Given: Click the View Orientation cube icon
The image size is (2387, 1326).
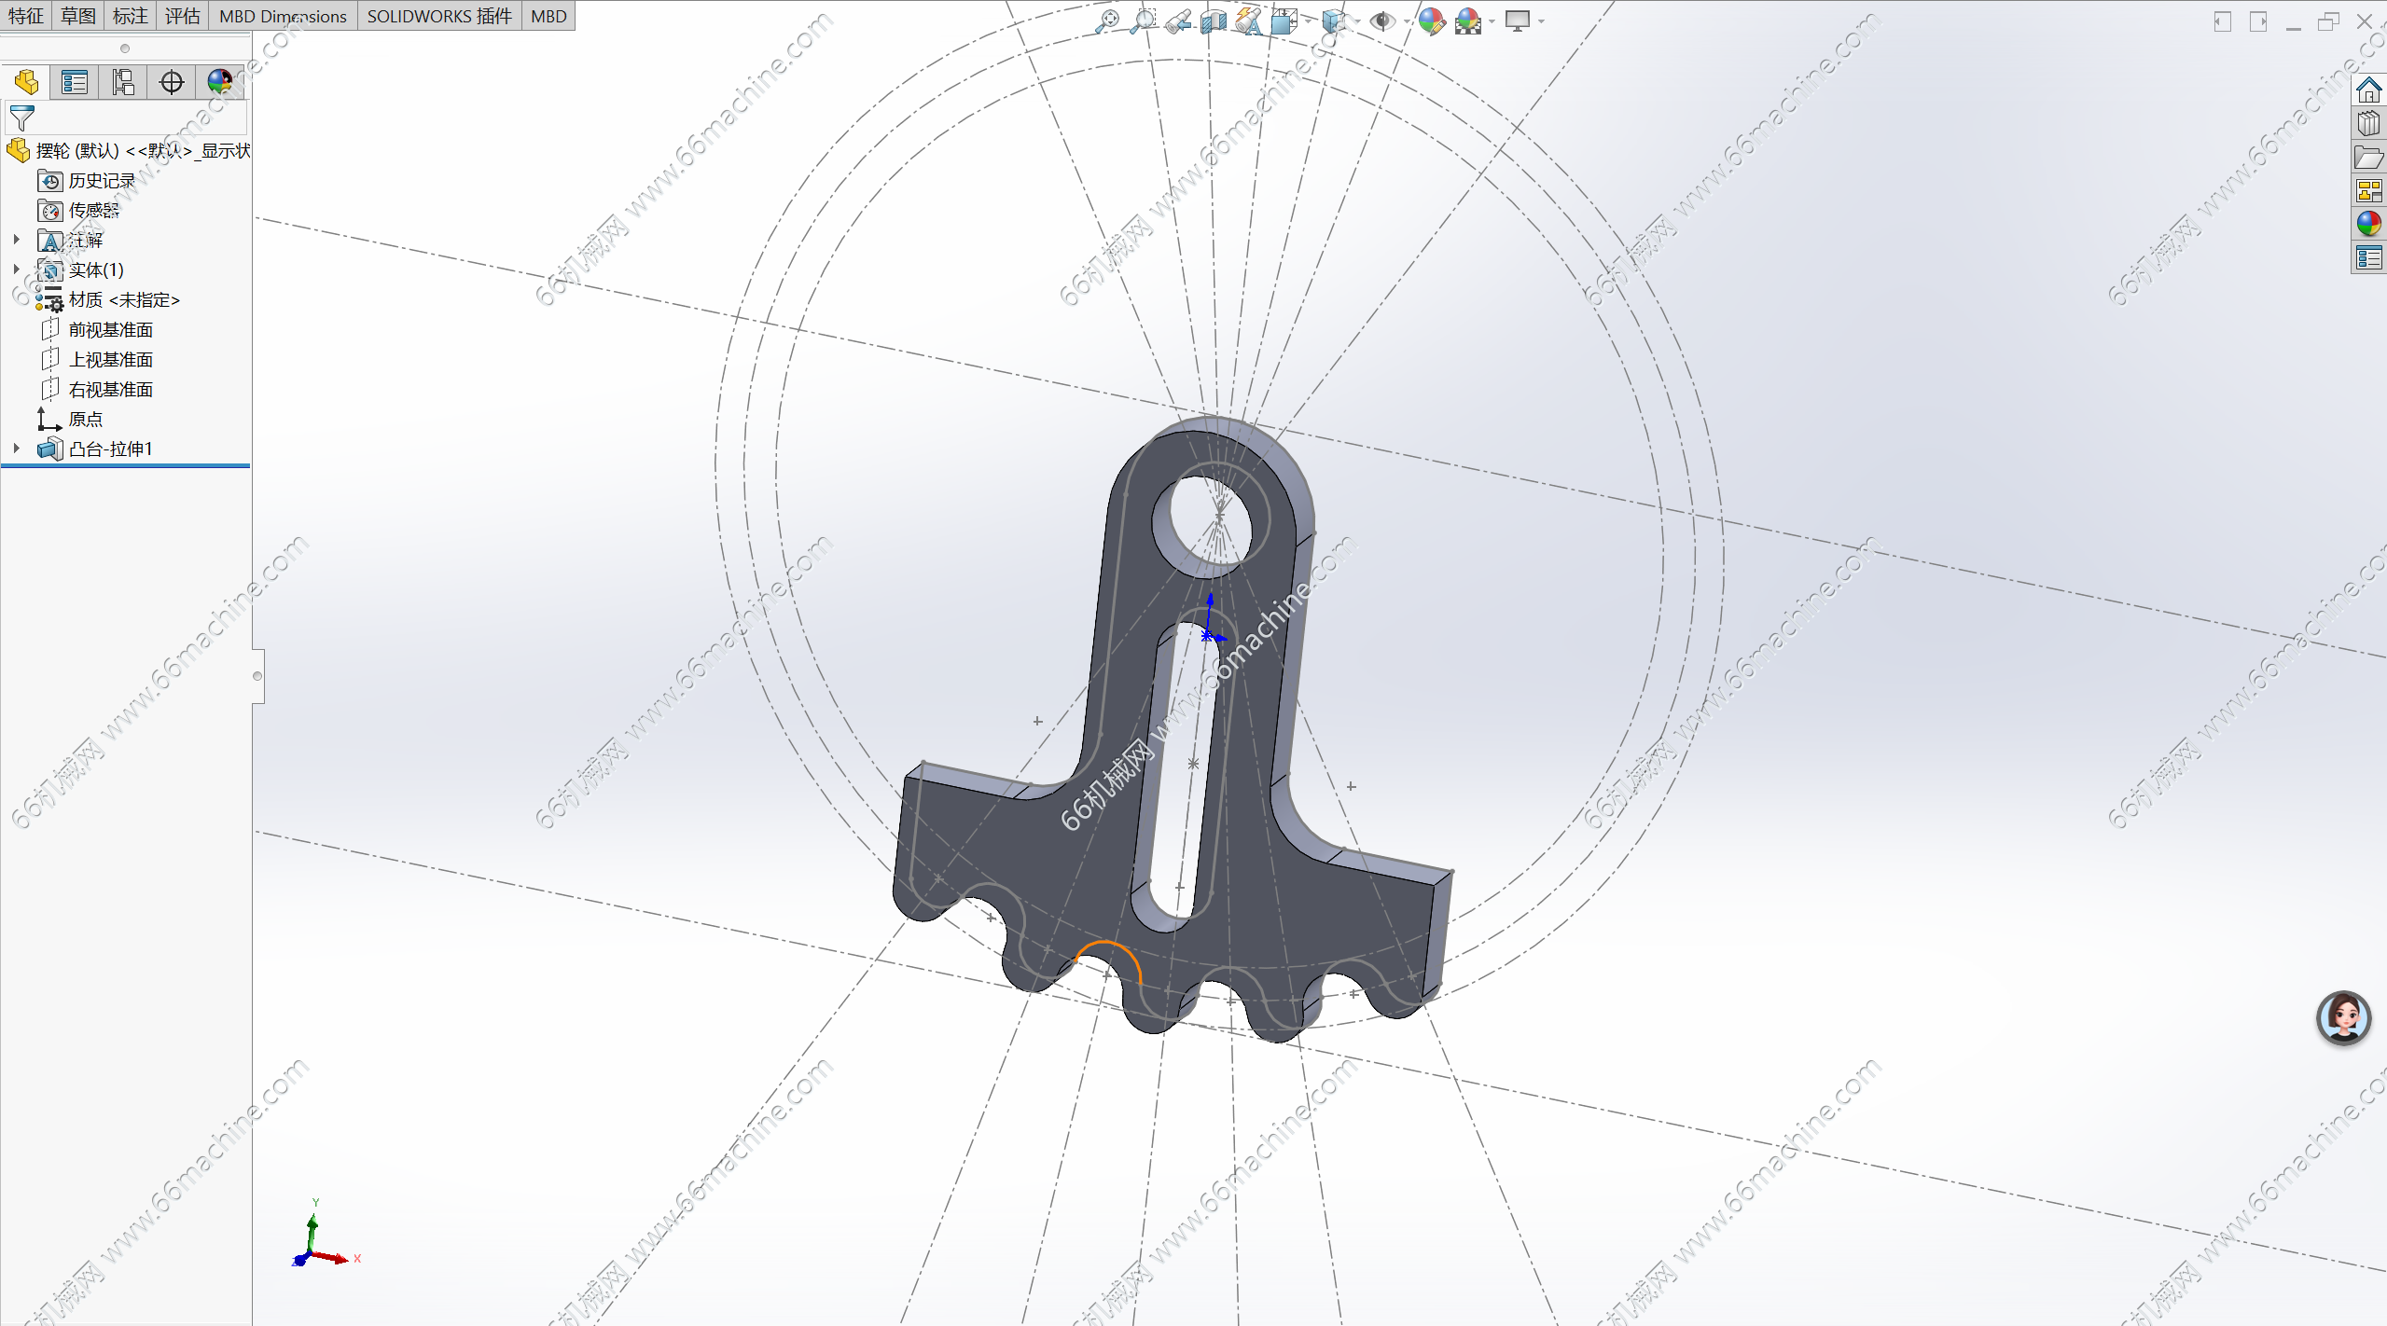Looking at the screenshot, I should (x=1284, y=21).
